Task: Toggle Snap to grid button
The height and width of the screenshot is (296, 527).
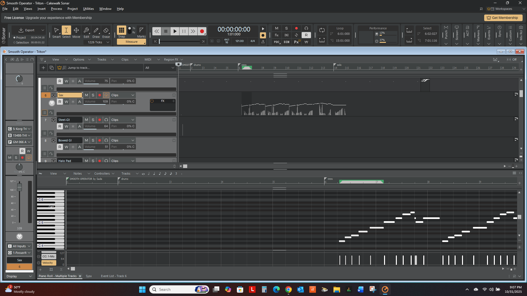Action: tap(121, 30)
